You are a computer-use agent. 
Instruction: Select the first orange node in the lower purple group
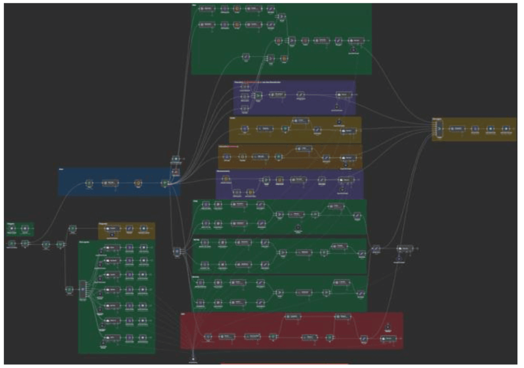[226, 179]
